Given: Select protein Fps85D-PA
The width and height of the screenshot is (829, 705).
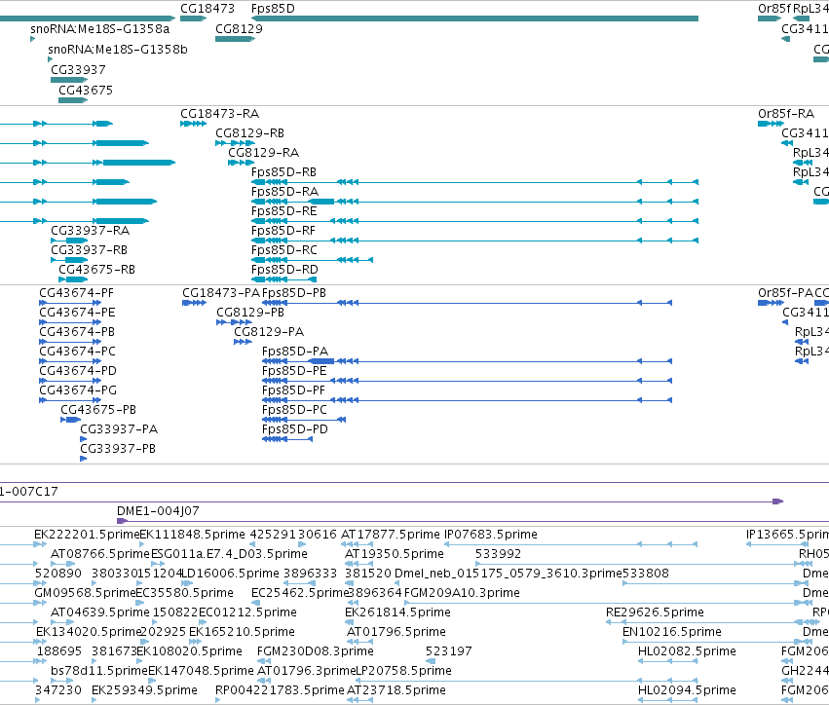Looking at the screenshot, I should tap(467, 361).
